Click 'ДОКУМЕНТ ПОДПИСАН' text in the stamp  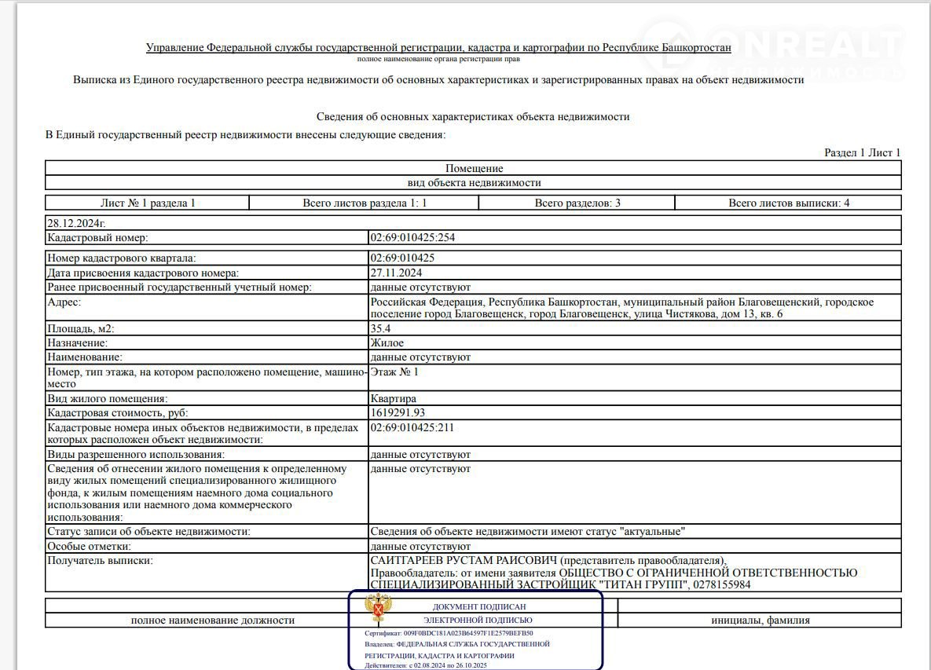click(x=479, y=607)
